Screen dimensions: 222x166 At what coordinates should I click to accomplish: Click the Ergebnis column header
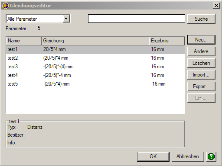[x=167, y=41]
